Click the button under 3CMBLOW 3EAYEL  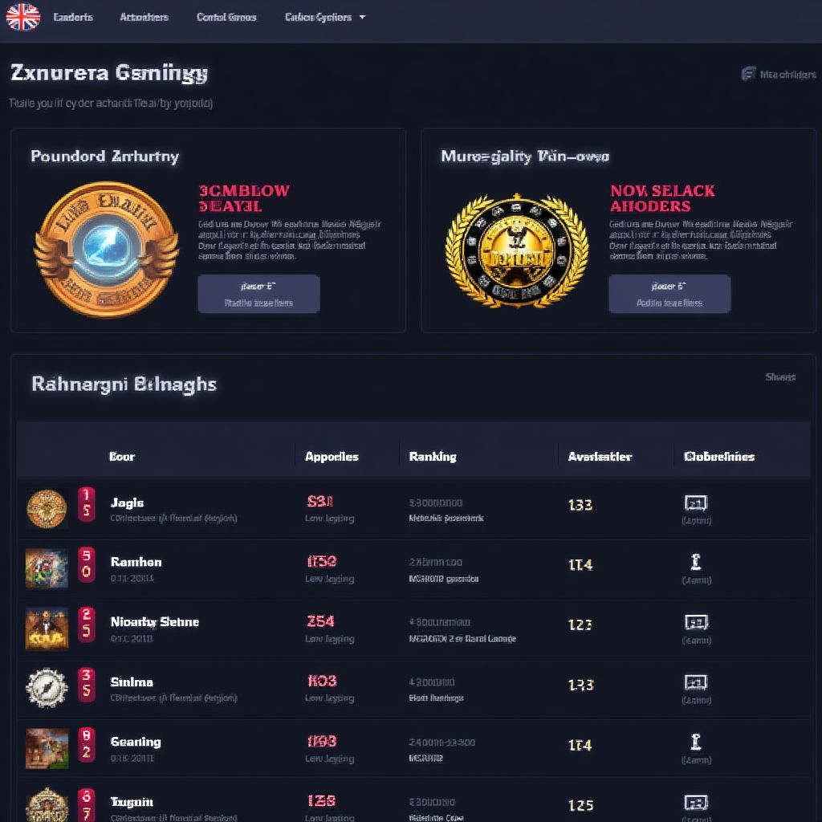(258, 294)
